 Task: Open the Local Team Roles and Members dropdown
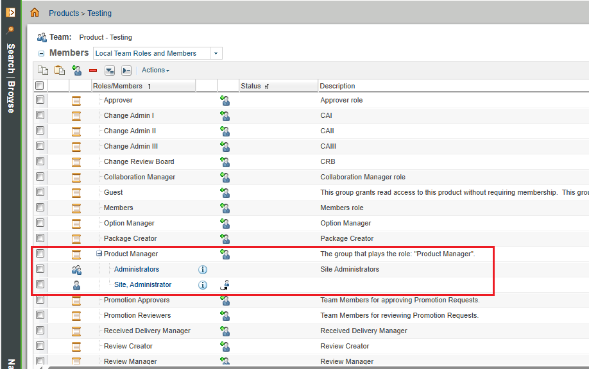pyautogui.click(x=216, y=53)
